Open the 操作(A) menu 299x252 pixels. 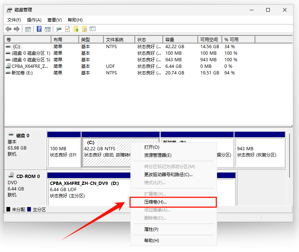click(34, 20)
